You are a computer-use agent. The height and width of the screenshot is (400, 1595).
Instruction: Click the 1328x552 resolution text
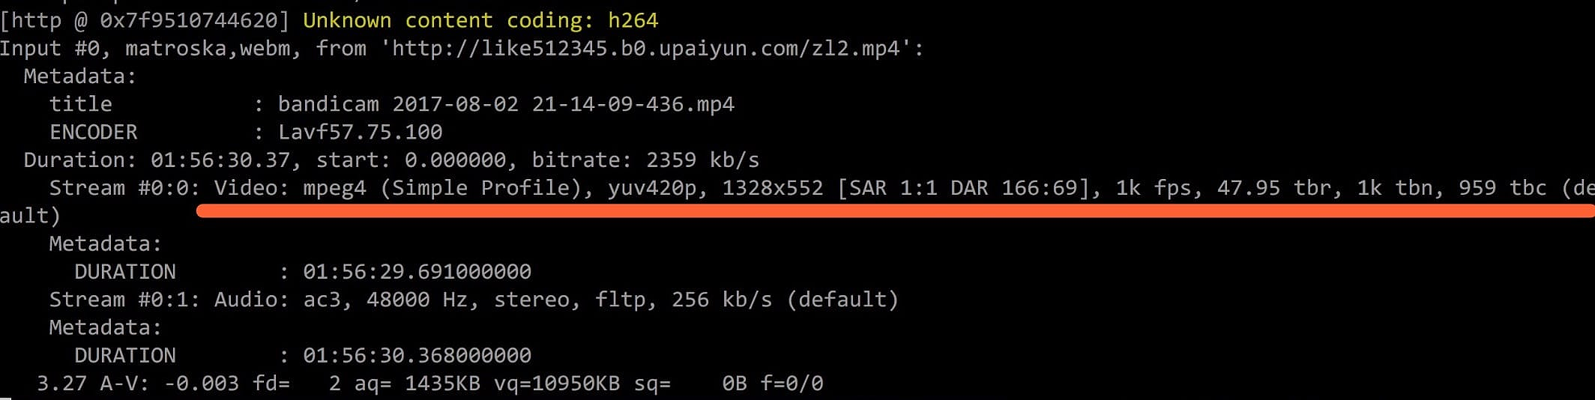click(772, 188)
